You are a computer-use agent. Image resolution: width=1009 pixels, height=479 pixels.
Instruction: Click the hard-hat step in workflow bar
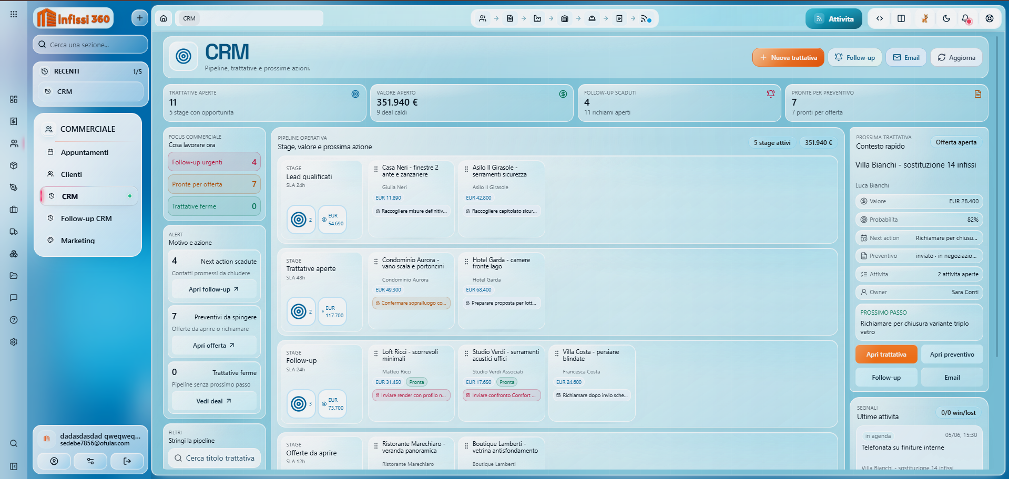coord(592,18)
